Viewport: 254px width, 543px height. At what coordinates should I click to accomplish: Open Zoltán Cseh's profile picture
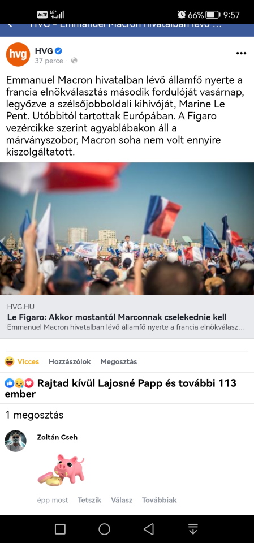tap(15, 441)
